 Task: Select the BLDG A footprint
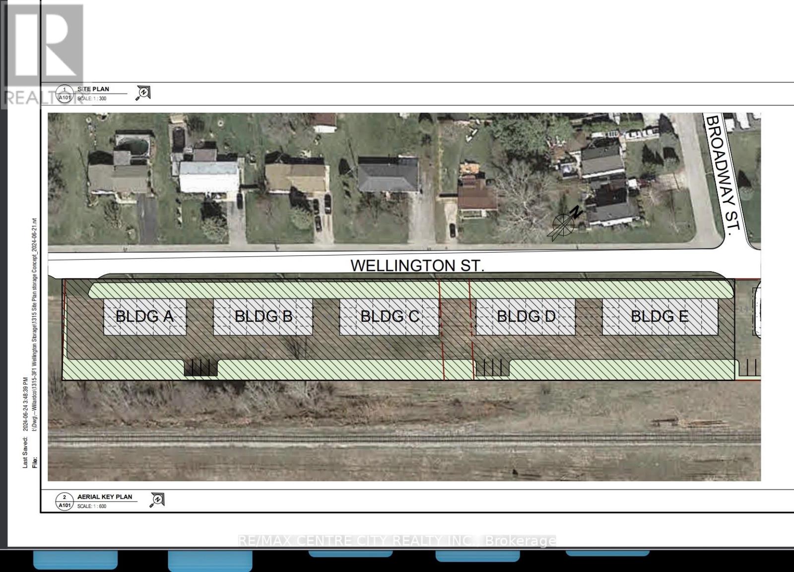coord(144,317)
